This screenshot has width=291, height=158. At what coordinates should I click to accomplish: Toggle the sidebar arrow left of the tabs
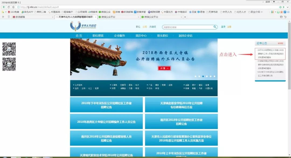tap(3, 17)
